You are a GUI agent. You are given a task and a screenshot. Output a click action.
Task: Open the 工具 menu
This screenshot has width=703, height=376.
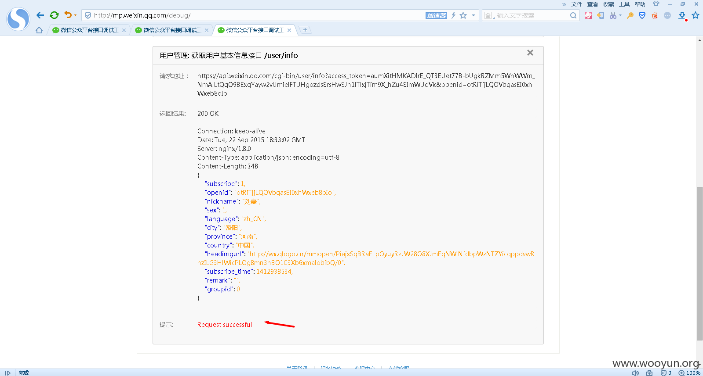pos(624,4)
